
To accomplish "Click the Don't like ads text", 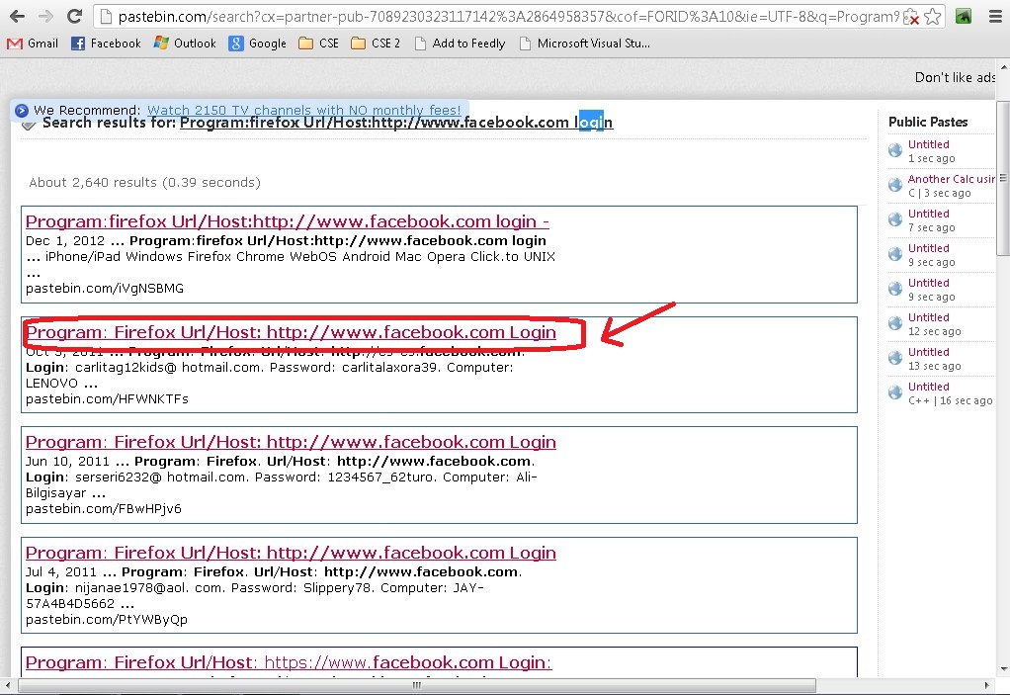I will (956, 77).
